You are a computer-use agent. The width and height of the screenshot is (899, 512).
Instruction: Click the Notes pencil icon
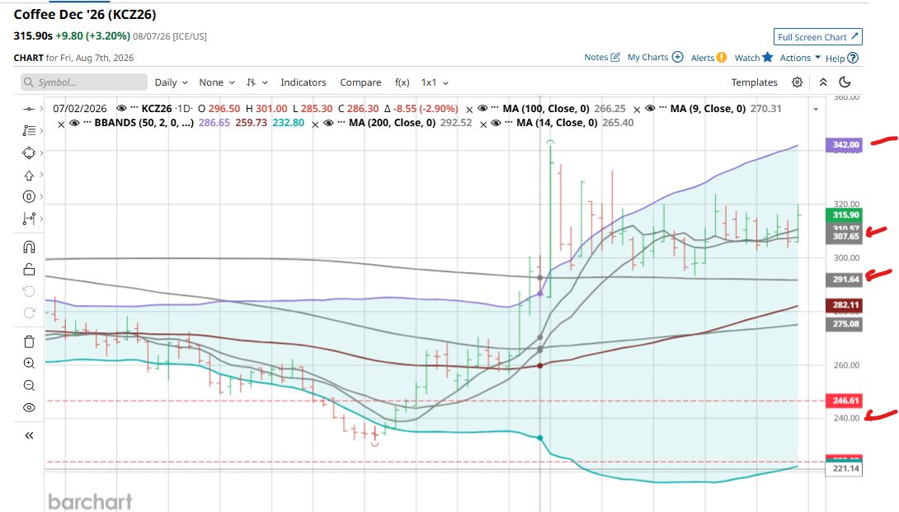[x=615, y=58]
